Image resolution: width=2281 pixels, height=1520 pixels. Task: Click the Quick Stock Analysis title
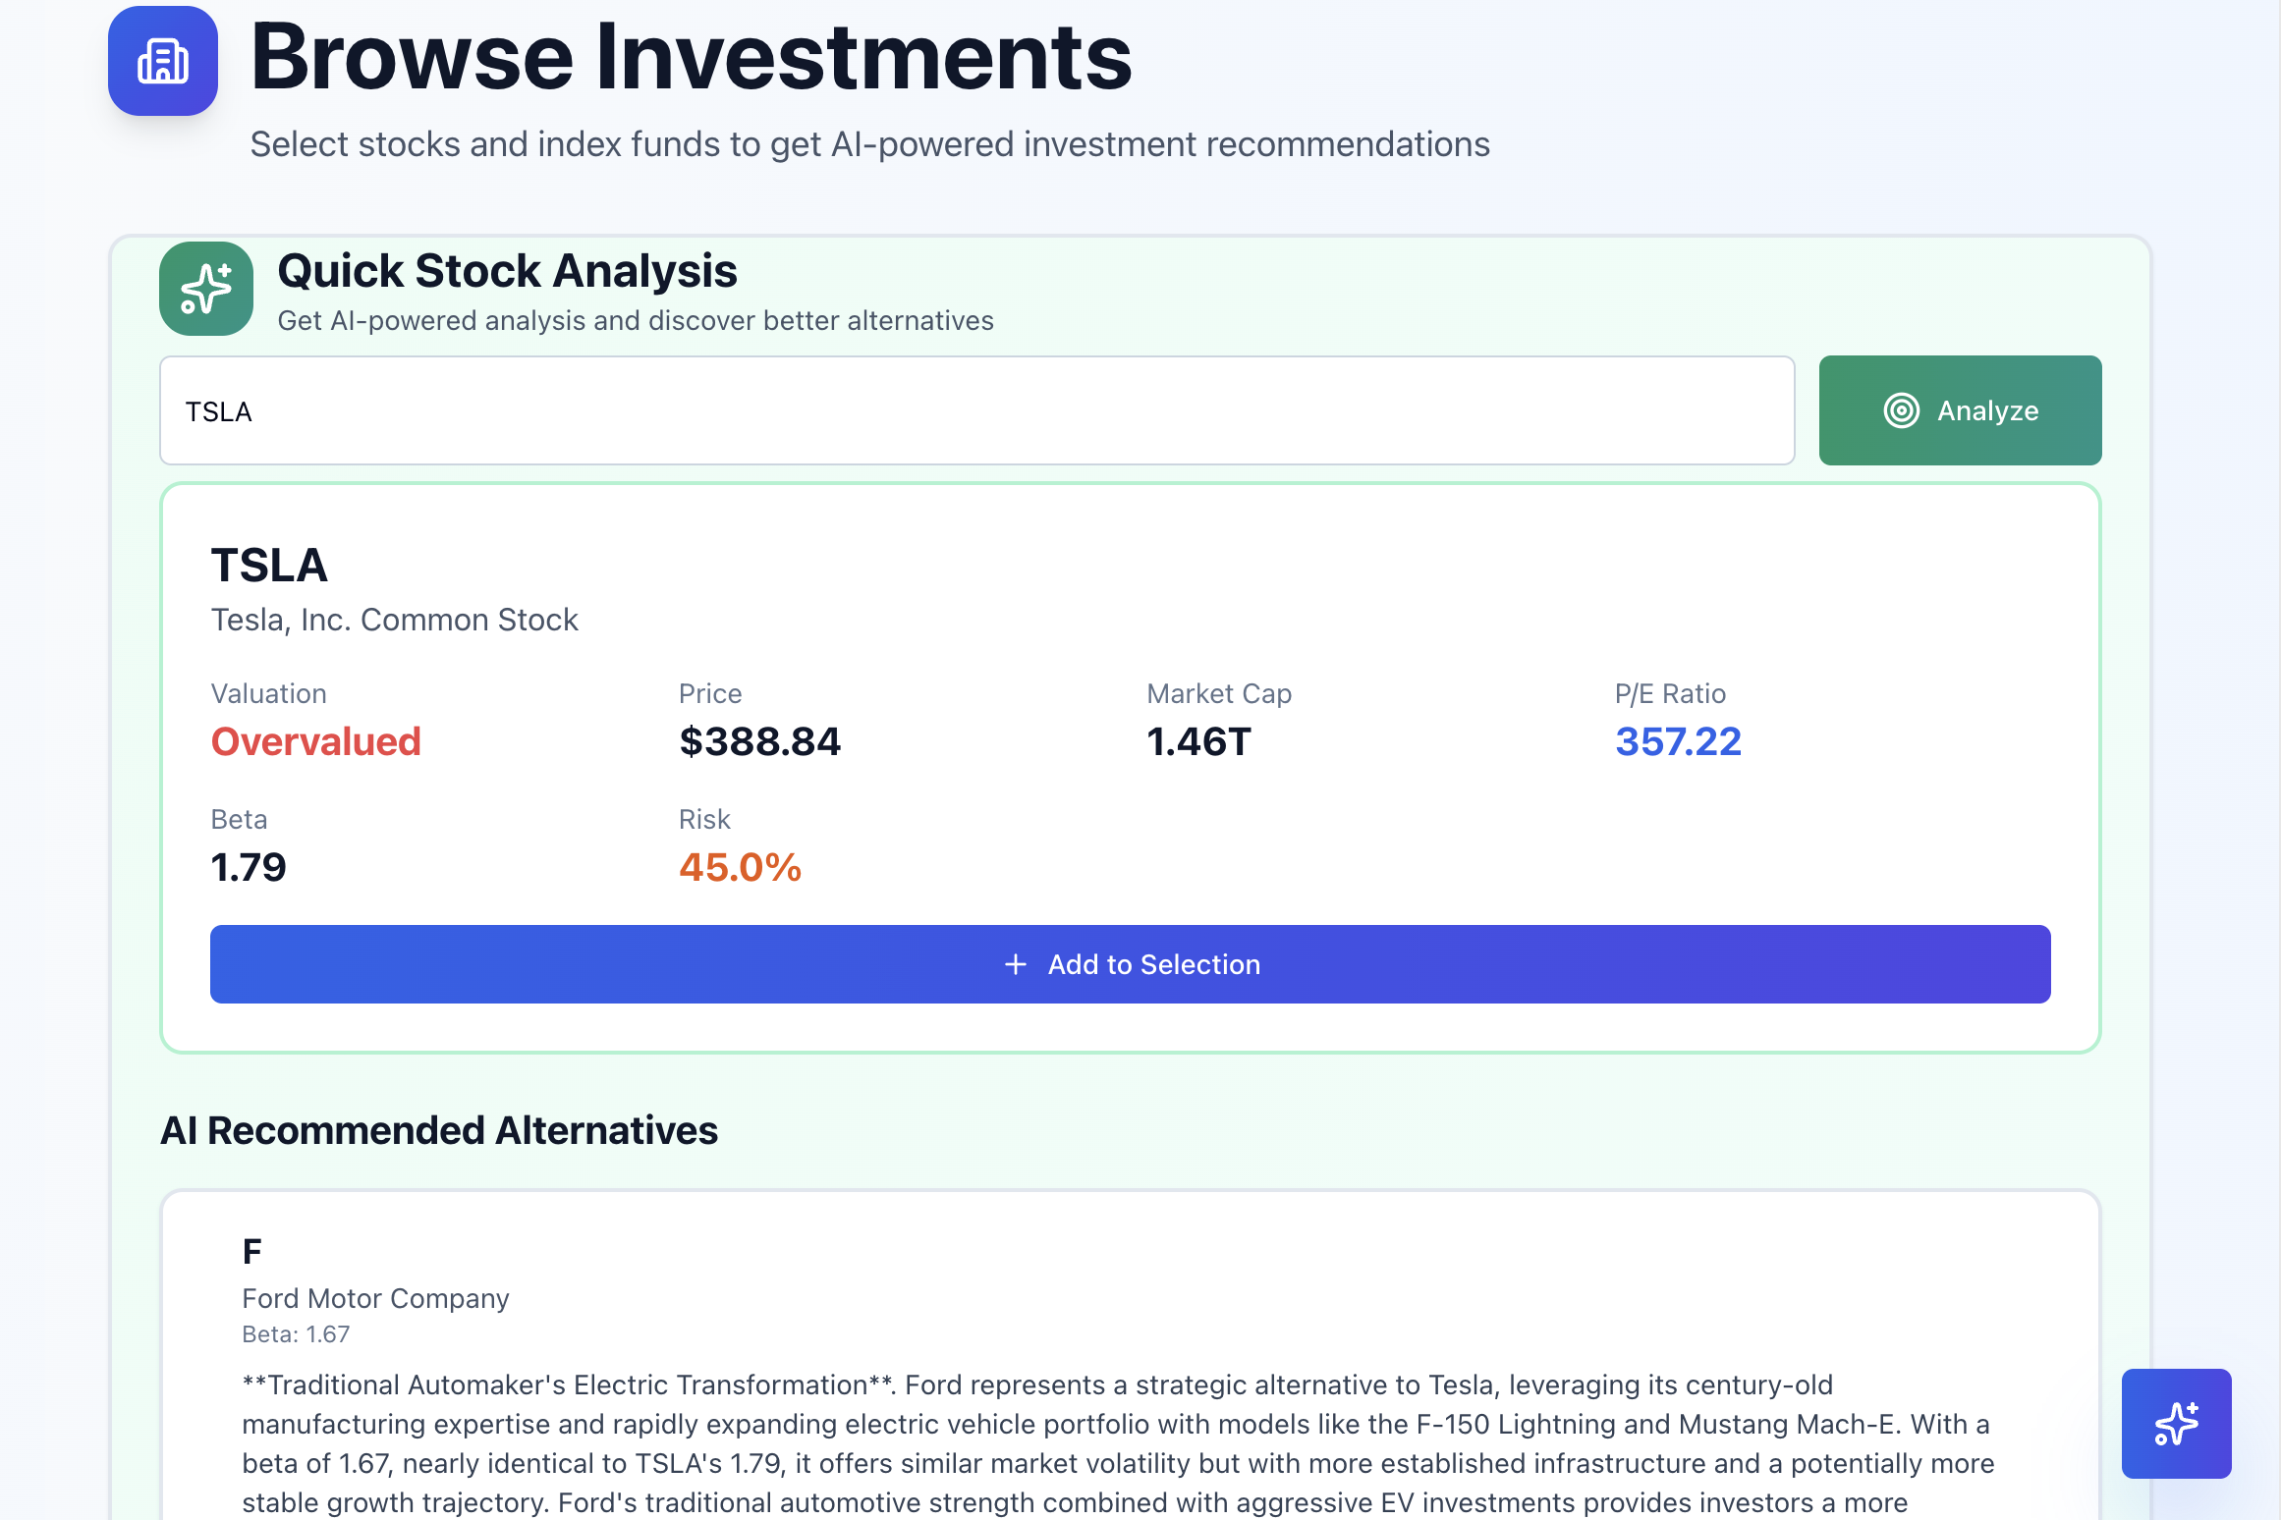click(x=507, y=271)
